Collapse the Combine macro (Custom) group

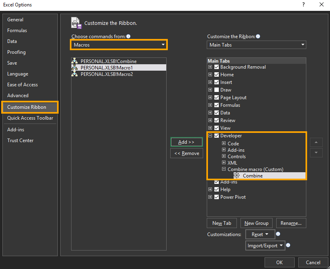(224, 169)
